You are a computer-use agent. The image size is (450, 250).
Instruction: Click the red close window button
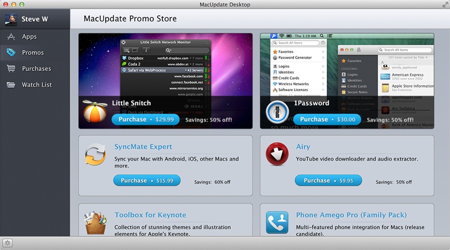tap(6, 5)
